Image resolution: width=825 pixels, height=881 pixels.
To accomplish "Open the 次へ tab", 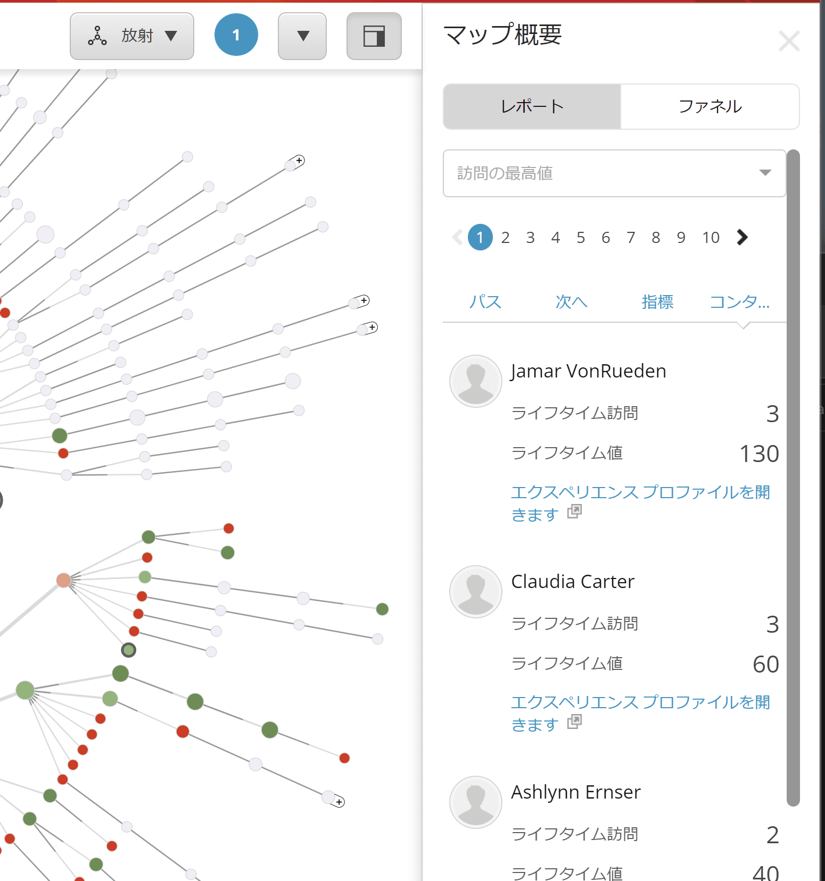I will coord(571,302).
